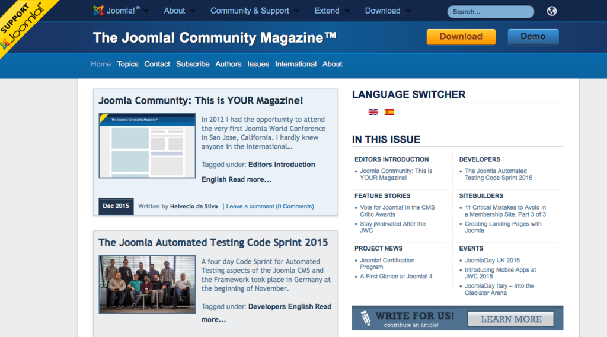Click Read more in first article
607x337 pixels.
tap(250, 179)
